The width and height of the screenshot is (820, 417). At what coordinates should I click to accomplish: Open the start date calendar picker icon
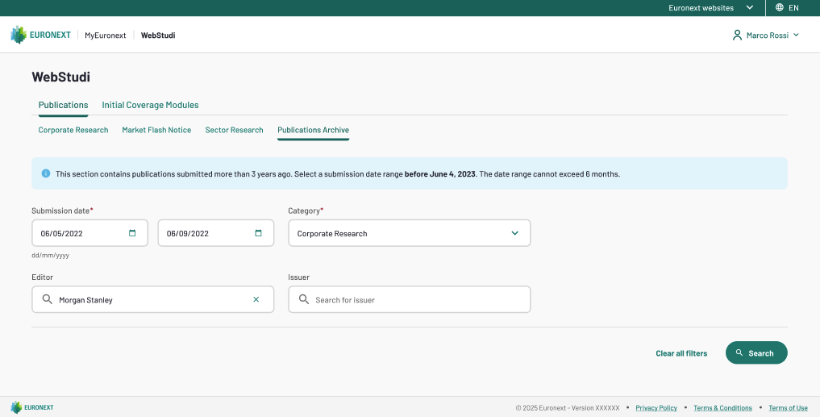[132, 233]
